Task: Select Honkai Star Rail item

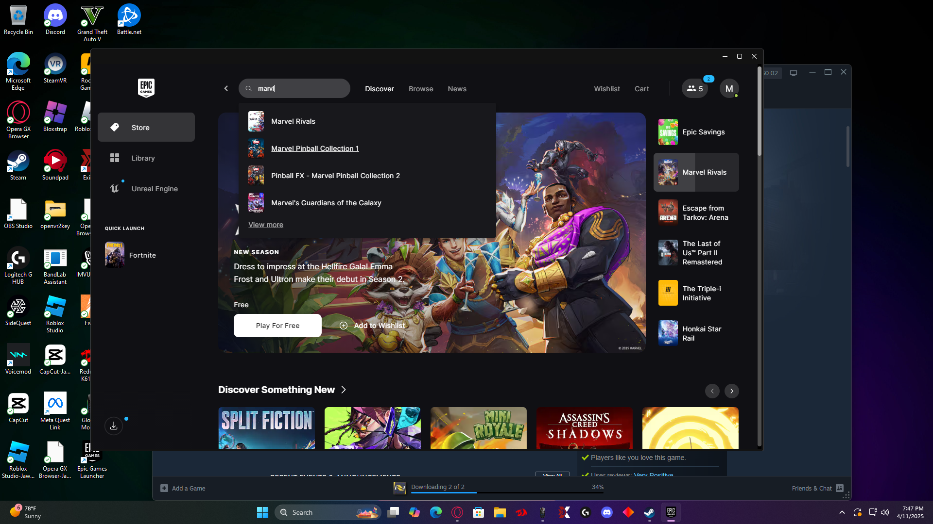Action: pos(696,333)
